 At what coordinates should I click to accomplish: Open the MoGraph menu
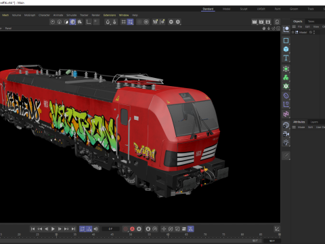(x=30, y=15)
